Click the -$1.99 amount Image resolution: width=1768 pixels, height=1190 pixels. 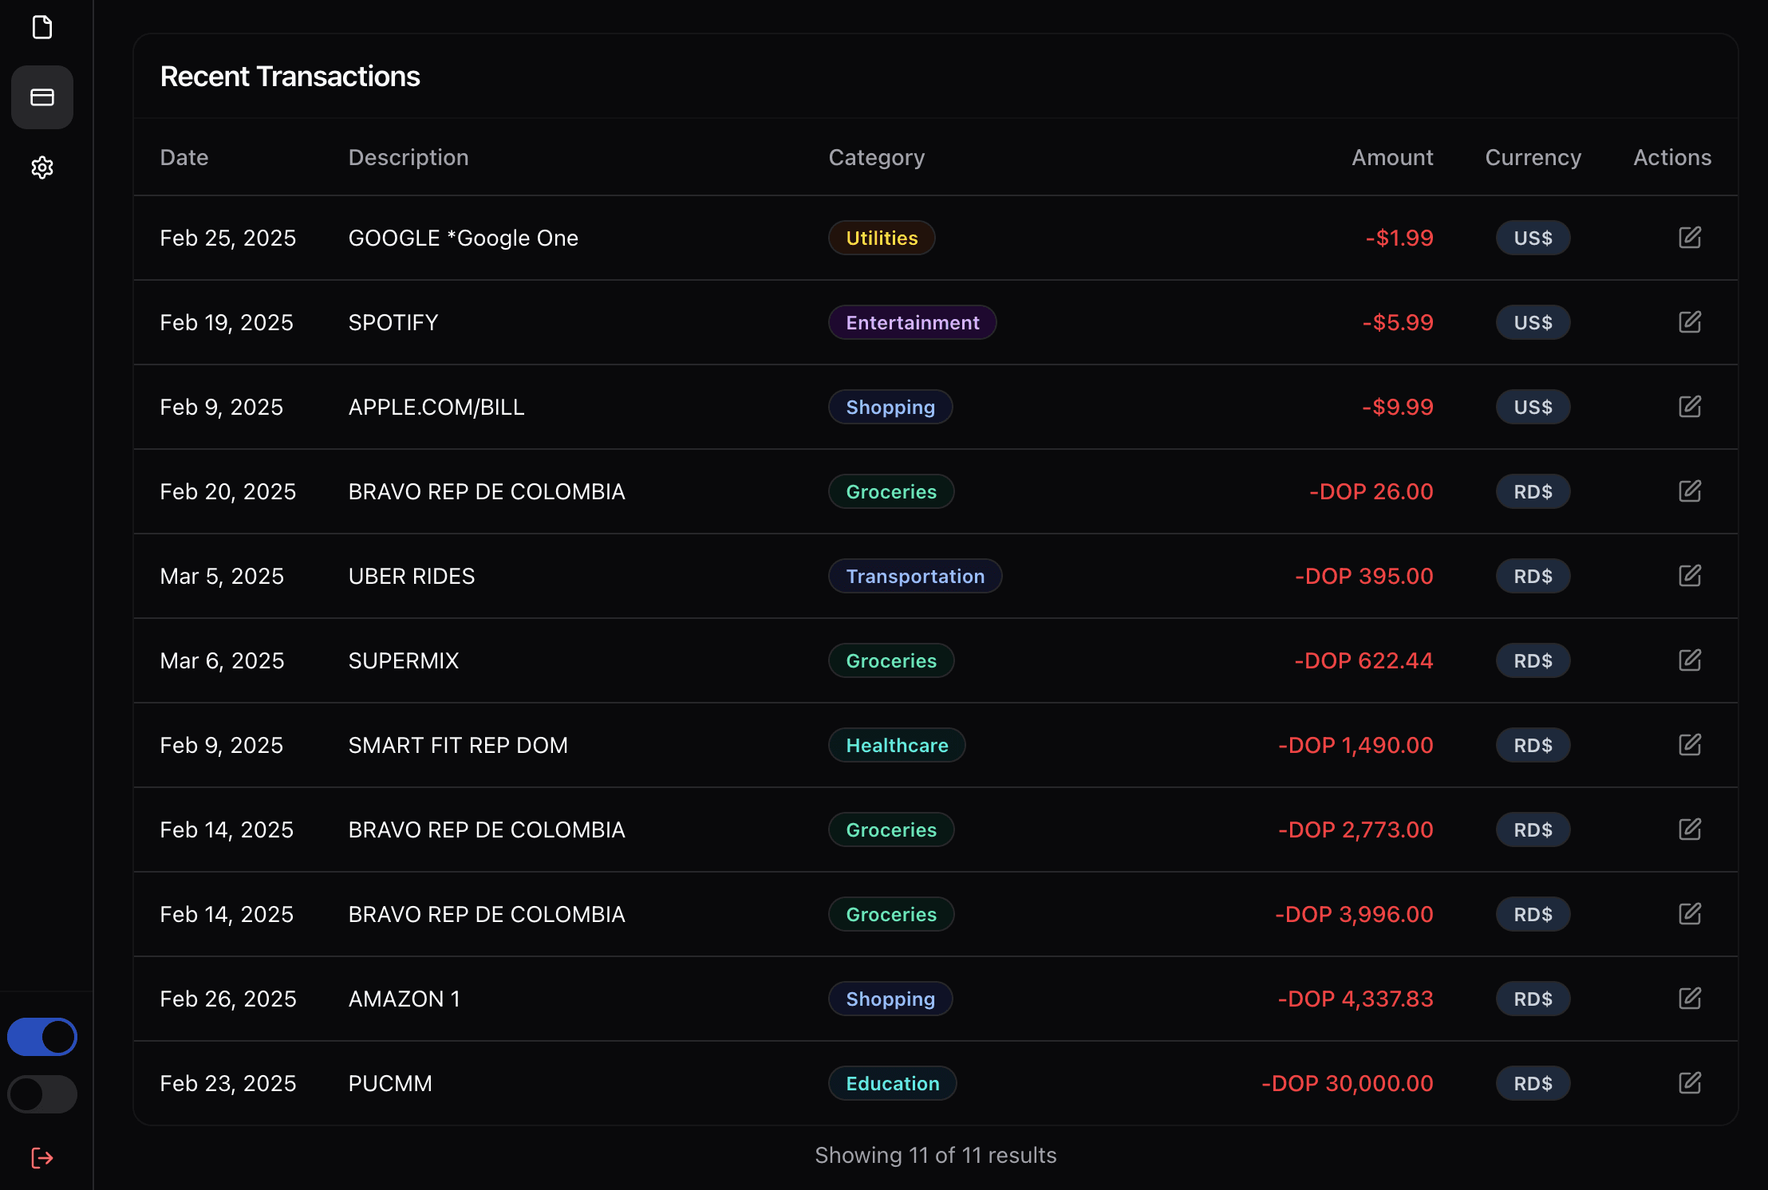1399,238
